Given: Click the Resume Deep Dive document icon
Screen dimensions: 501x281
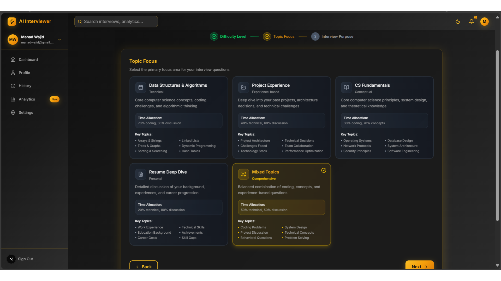Looking at the screenshot, I should point(141,174).
